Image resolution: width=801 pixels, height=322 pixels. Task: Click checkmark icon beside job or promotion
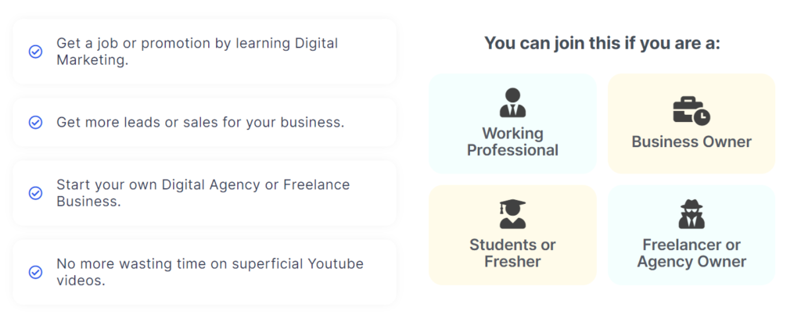coord(35,52)
